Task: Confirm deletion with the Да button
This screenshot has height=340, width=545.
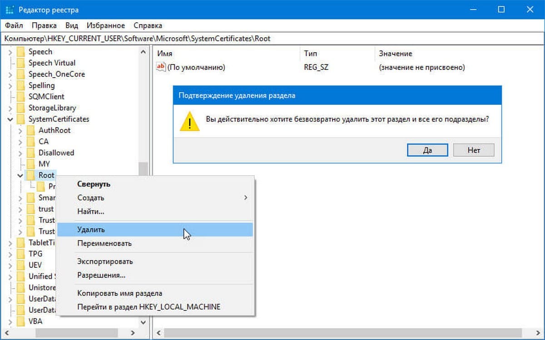Action: coord(427,150)
